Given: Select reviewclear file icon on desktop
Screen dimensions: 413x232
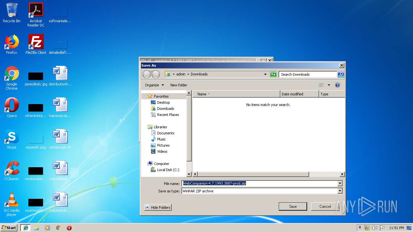Looking at the screenshot, I should pos(36,173).
